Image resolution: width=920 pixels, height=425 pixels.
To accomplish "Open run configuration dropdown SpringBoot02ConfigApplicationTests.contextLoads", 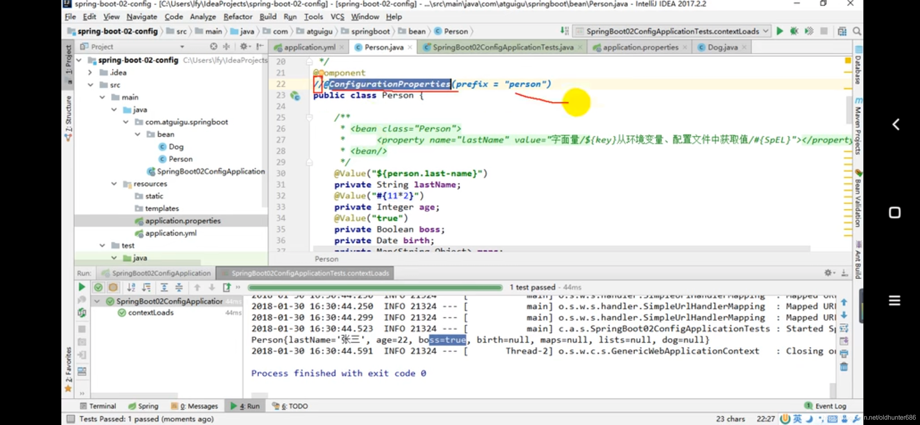I will pyautogui.click(x=672, y=31).
